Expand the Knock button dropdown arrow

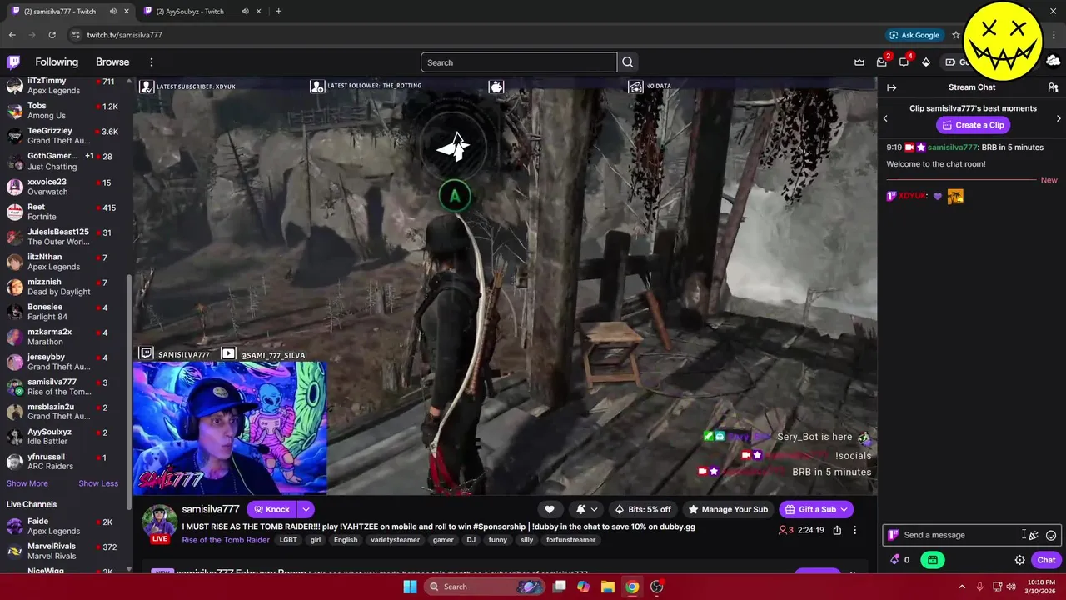[306, 509]
